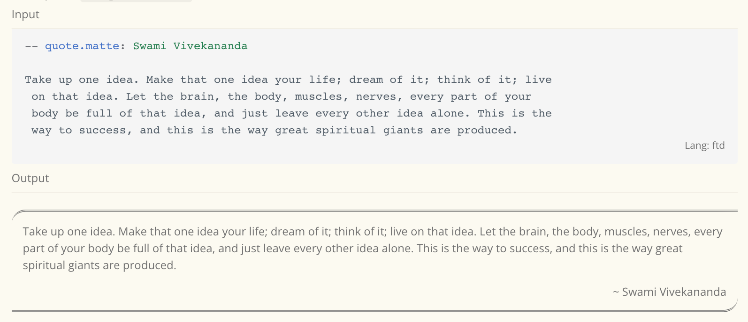
Task: Click the code line starting "body be full"
Action: click(291, 113)
